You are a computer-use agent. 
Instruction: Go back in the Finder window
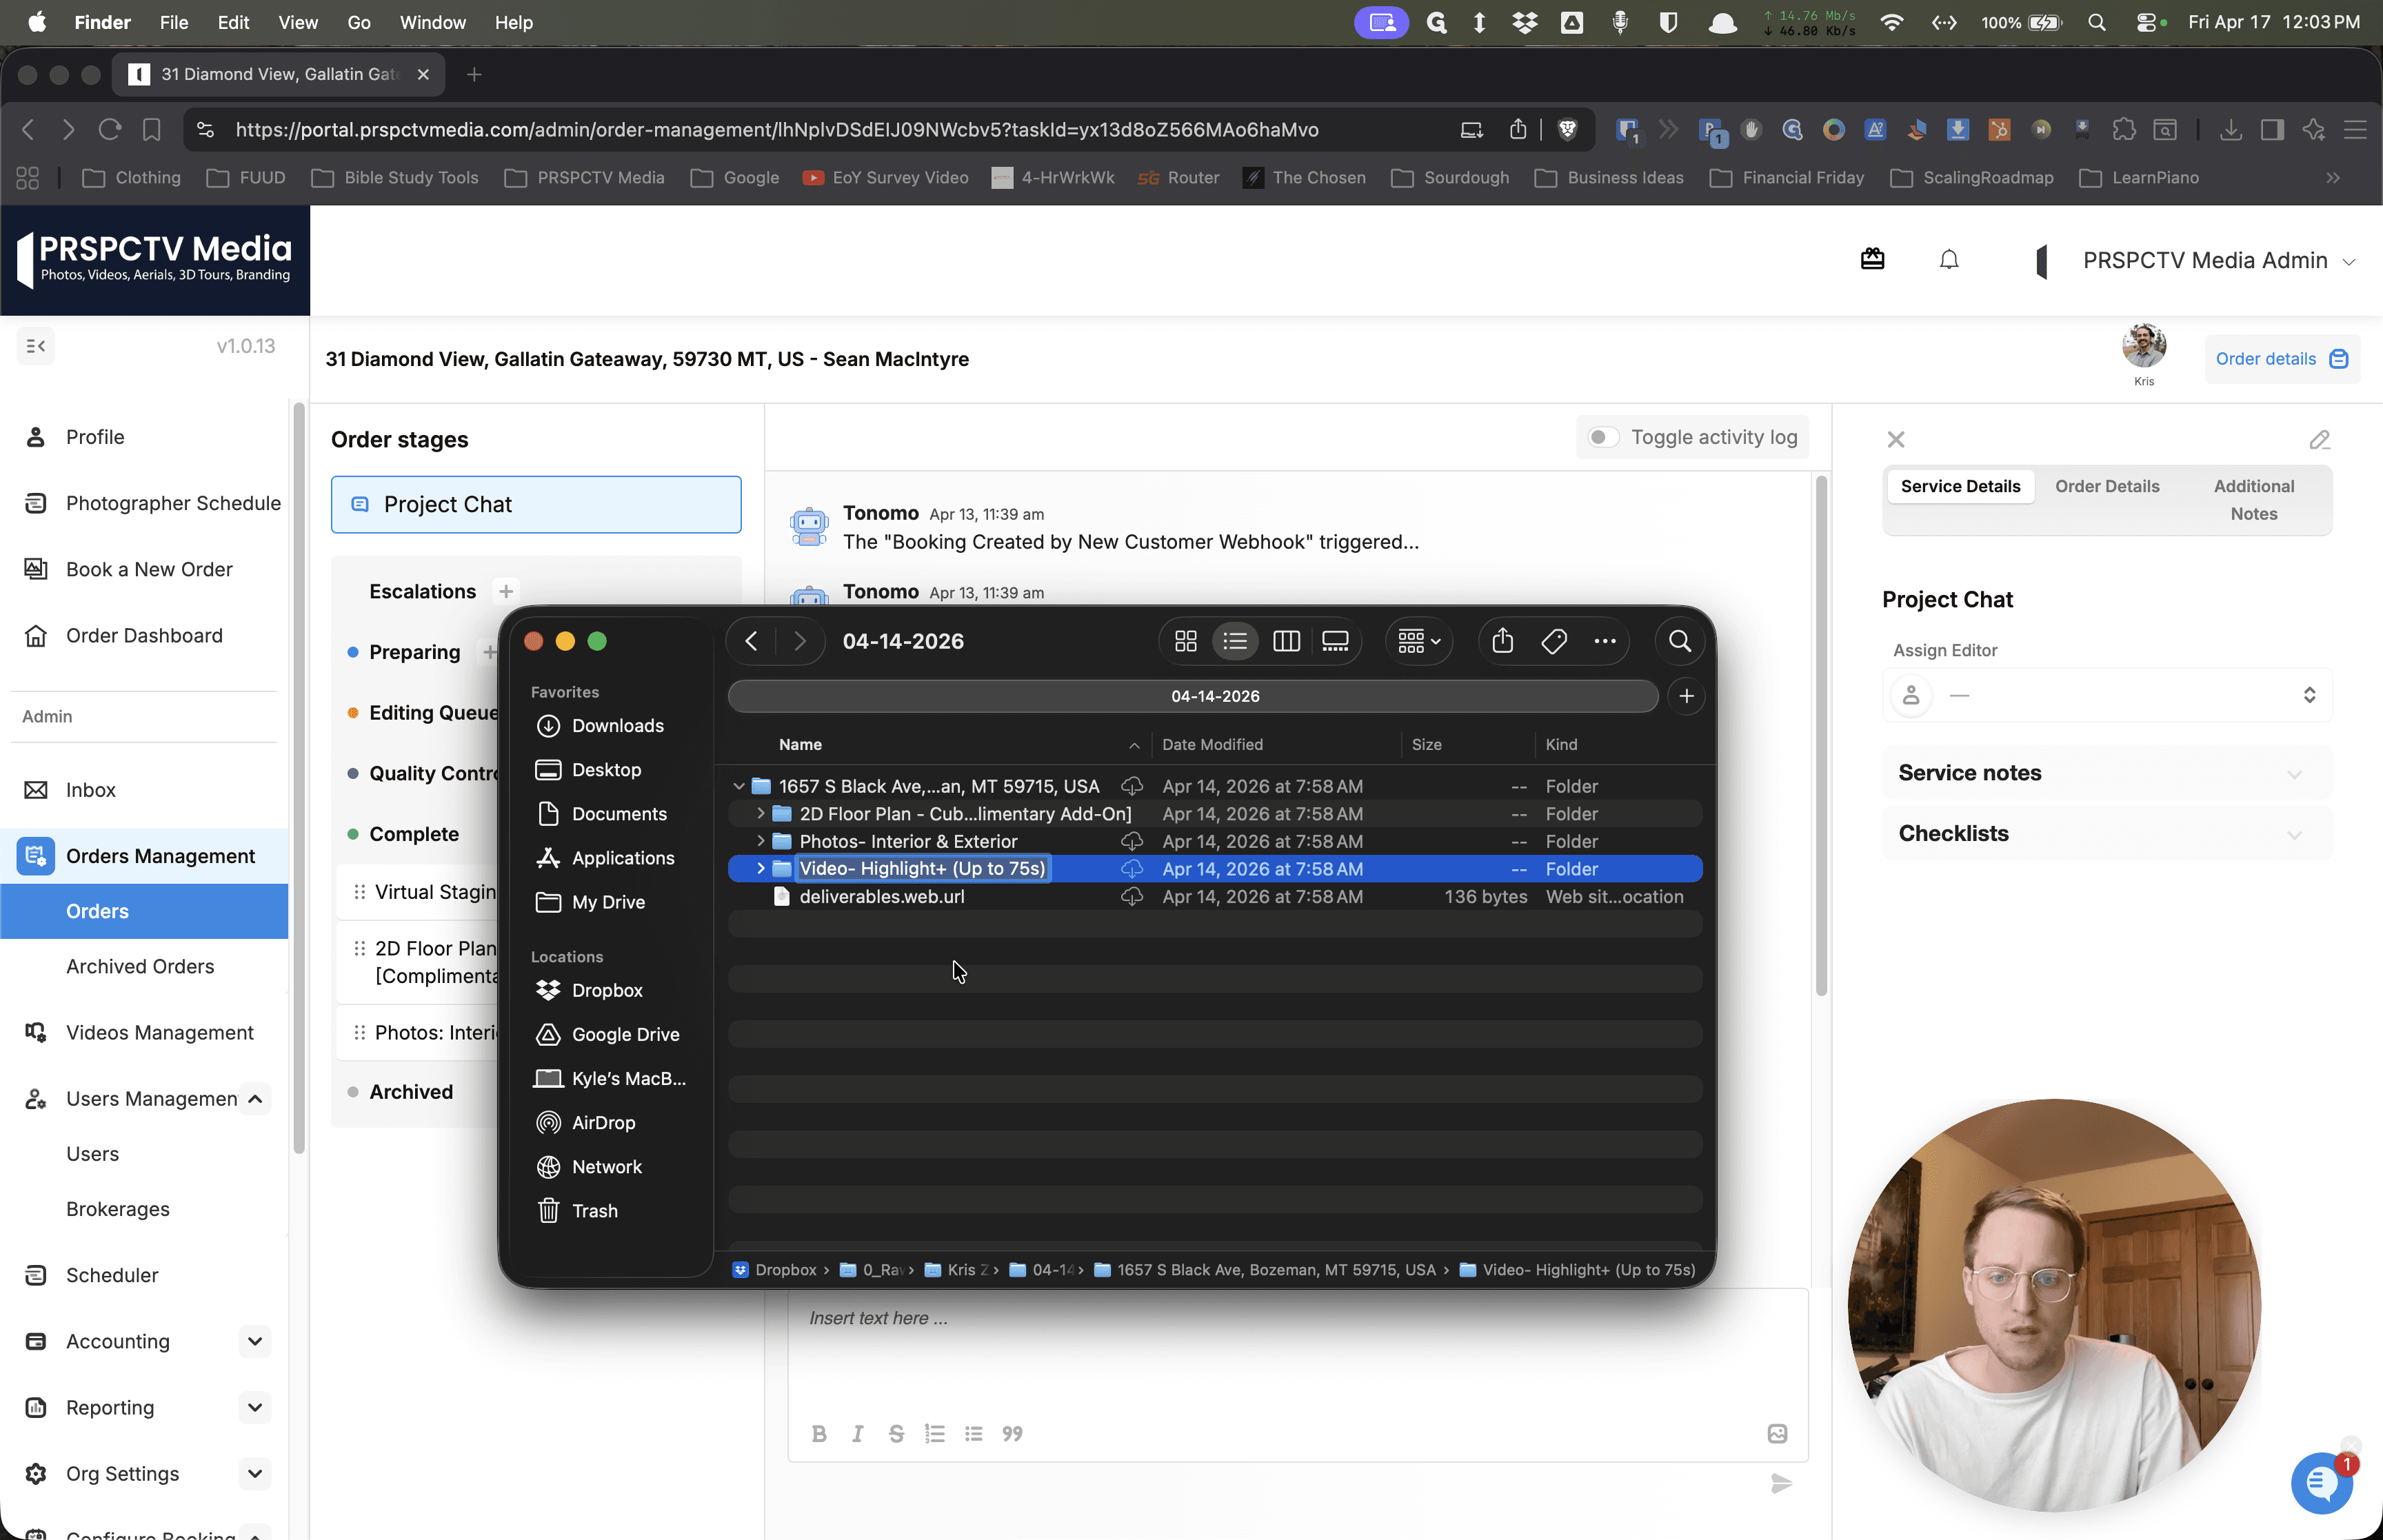click(751, 641)
